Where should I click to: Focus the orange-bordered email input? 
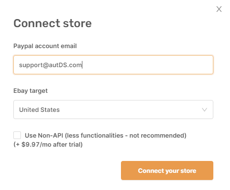(113, 65)
